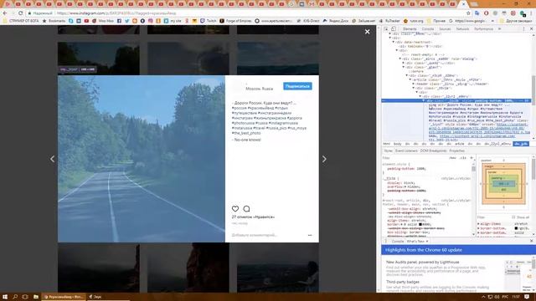Screen dimensions: 536x301
Task: Click the comment bubble icon
Action: (246, 208)
